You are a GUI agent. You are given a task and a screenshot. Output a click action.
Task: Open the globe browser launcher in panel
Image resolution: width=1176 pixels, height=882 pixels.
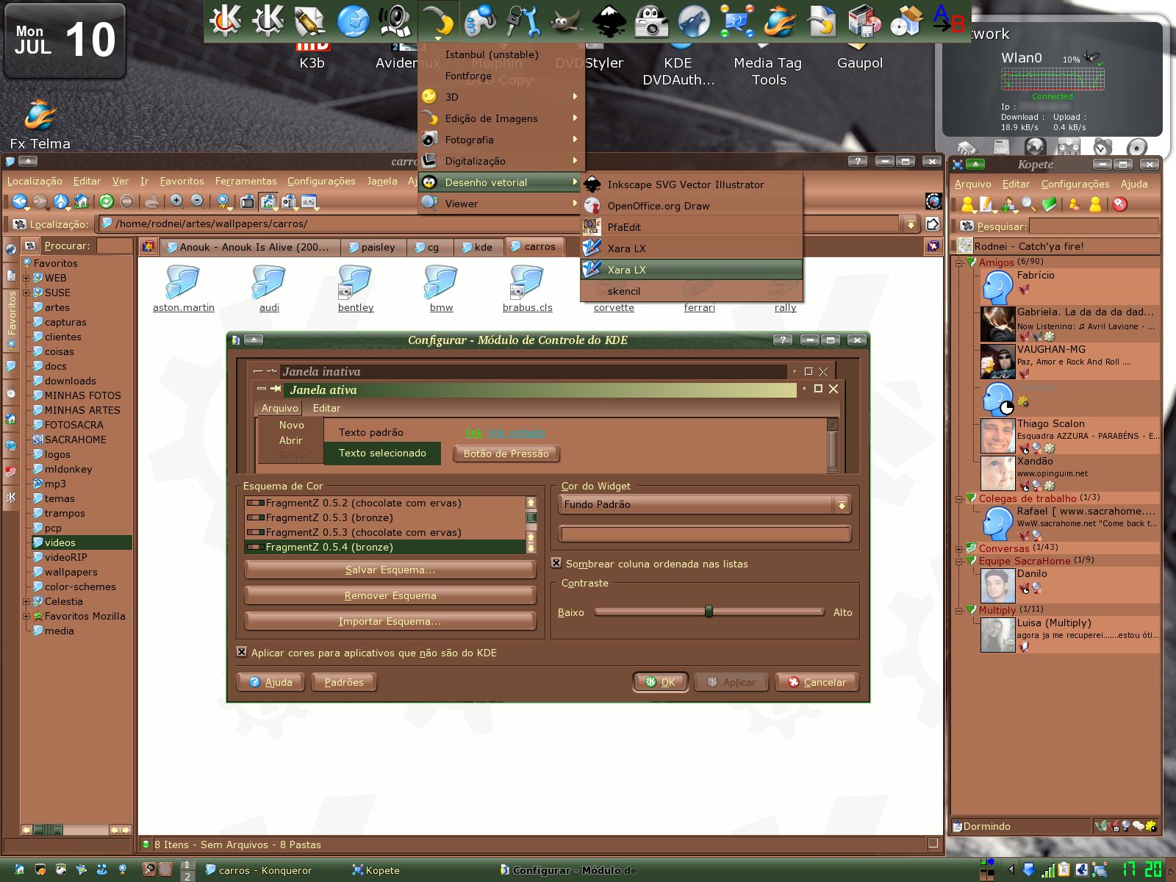tap(353, 21)
